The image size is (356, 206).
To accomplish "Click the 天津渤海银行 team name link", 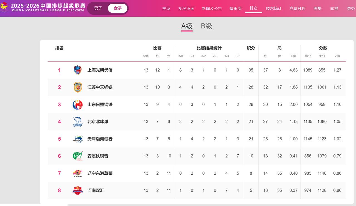I will click(100, 139).
